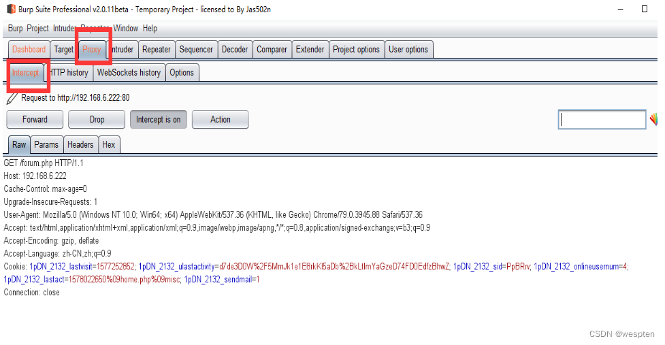This screenshot has height=345, width=665.
Task: Click the '1pDN_2132_ulastactivity' cookie name
Action: point(177,267)
